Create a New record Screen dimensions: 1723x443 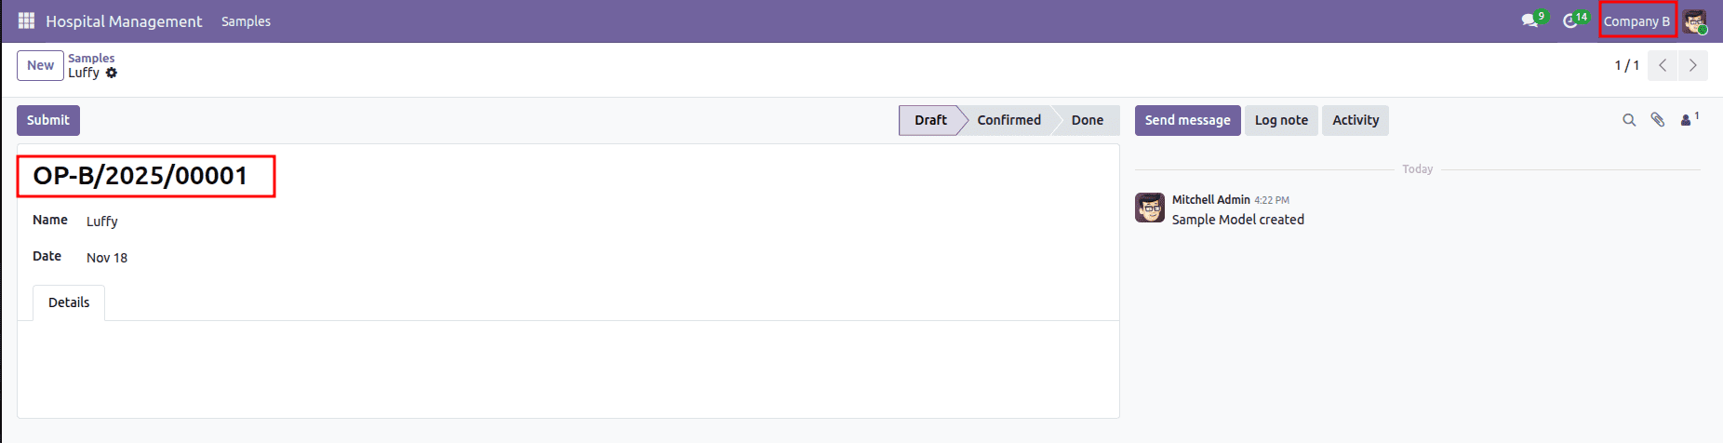[40, 65]
